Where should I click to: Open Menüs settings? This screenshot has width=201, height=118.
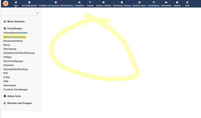point(7,45)
